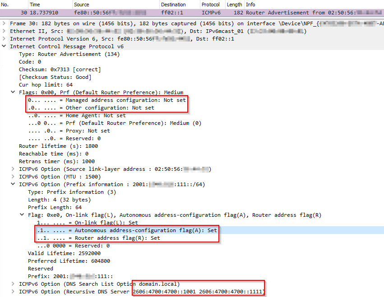Select packet number 30 in the list

pos(135,13)
